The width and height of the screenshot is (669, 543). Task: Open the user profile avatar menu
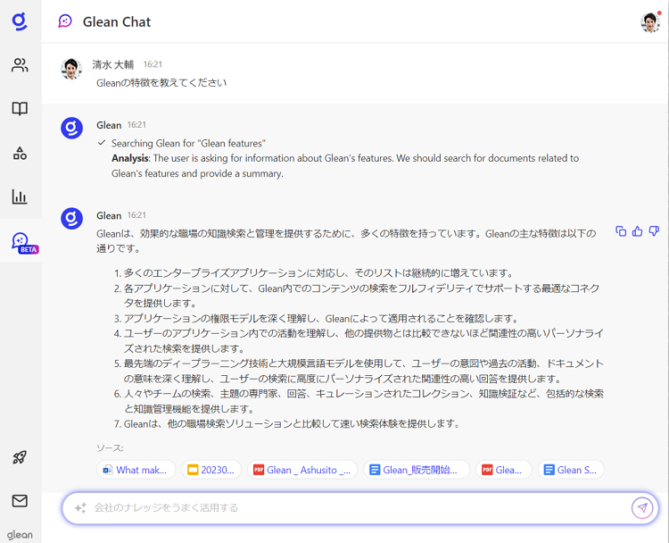click(650, 21)
